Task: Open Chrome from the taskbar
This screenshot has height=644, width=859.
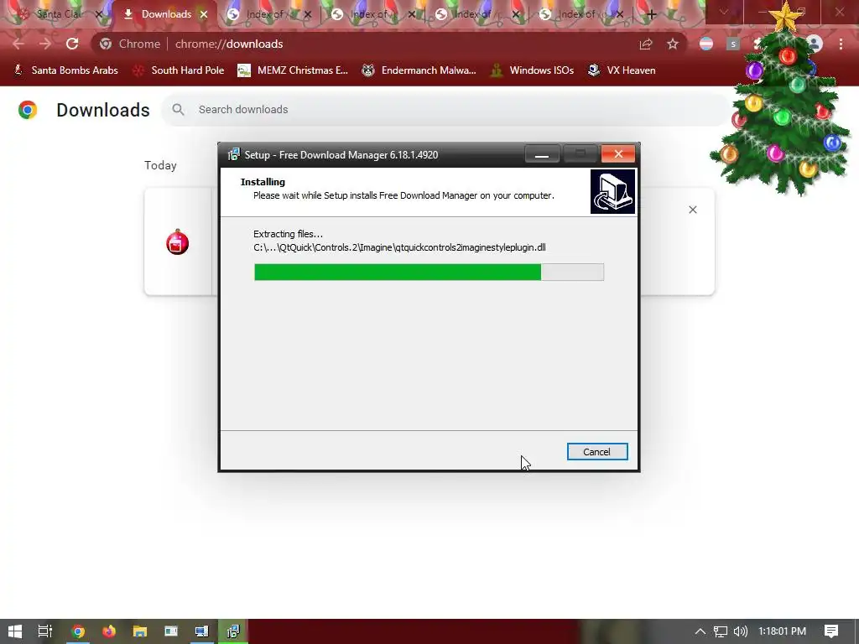Action: 78,631
